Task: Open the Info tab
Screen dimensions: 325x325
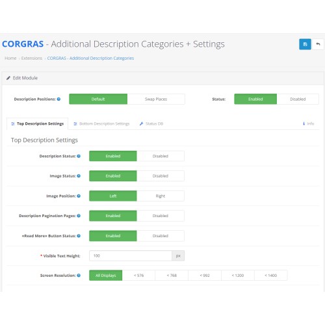Action: (x=308, y=123)
